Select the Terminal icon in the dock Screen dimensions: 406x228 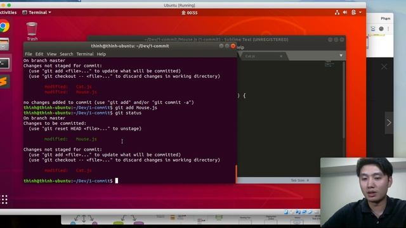click(4, 63)
